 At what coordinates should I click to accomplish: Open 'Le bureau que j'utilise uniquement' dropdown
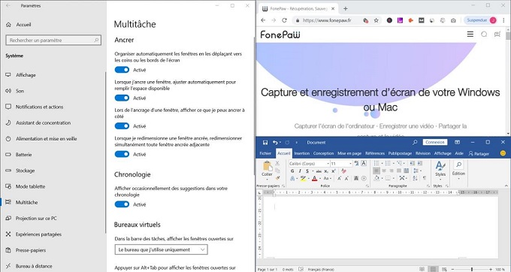click(161, 249)
